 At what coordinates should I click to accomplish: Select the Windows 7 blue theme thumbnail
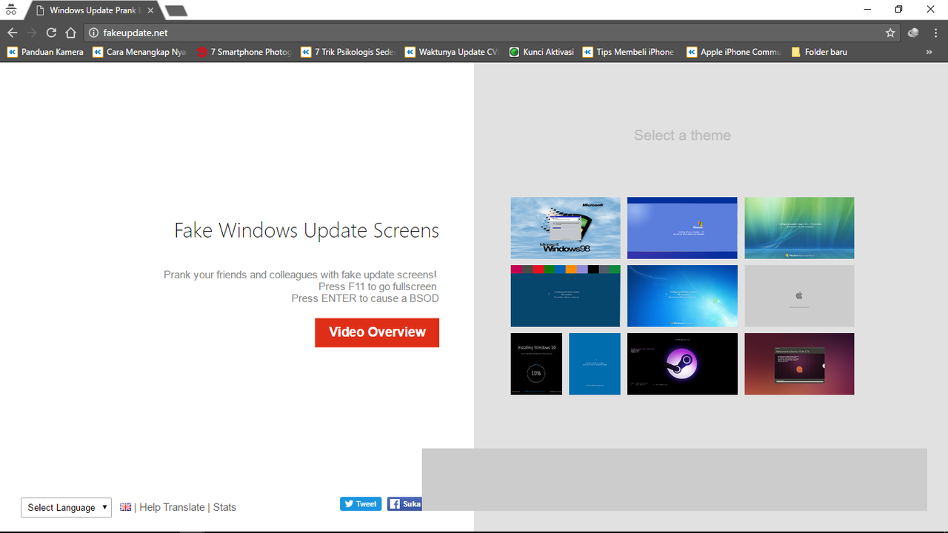682,296
